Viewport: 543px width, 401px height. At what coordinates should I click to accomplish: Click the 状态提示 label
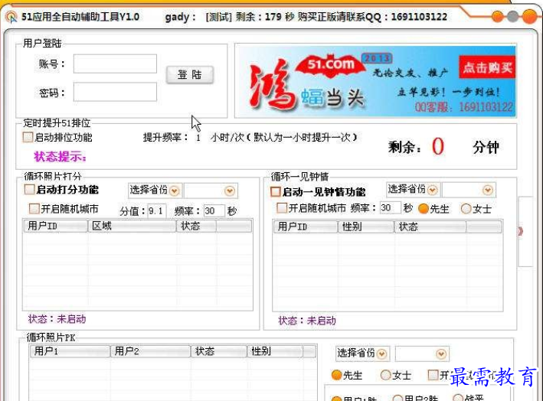pyautogui.click(x=60, y=157)
